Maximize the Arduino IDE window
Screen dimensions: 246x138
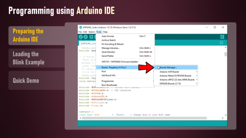(215, 27)
